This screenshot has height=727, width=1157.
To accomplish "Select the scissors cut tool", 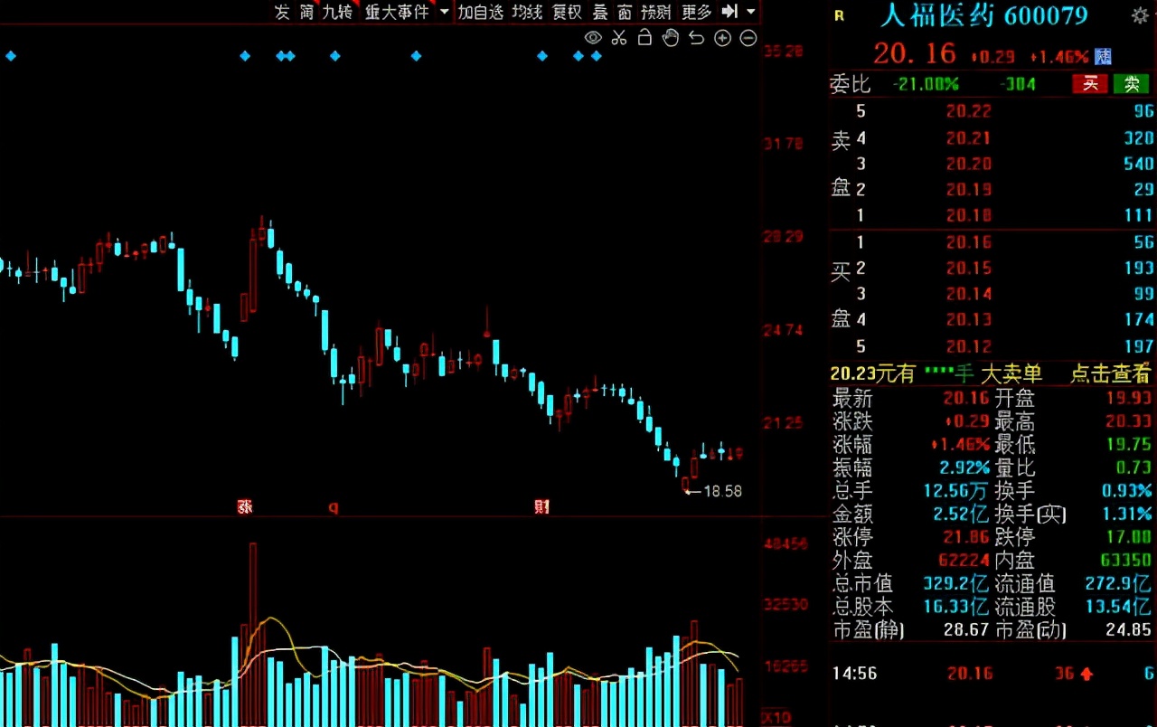I will click(619, 37).
